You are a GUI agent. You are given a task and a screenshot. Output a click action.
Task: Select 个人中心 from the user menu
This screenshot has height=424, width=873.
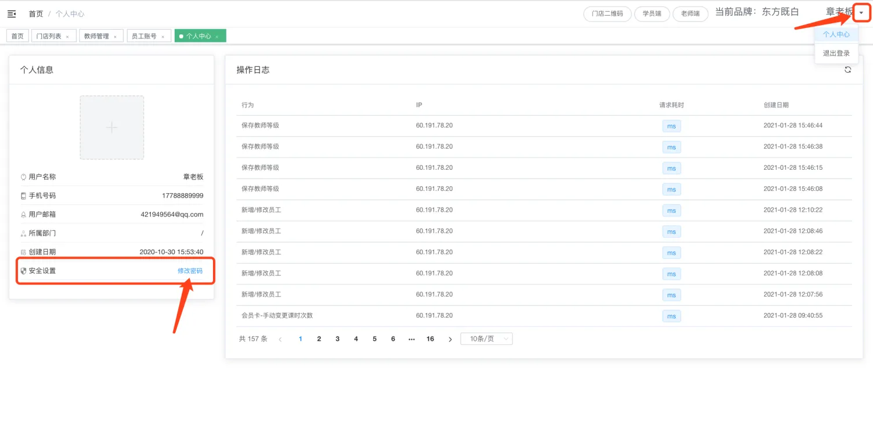pyautogui.click(x=836, y=34)
